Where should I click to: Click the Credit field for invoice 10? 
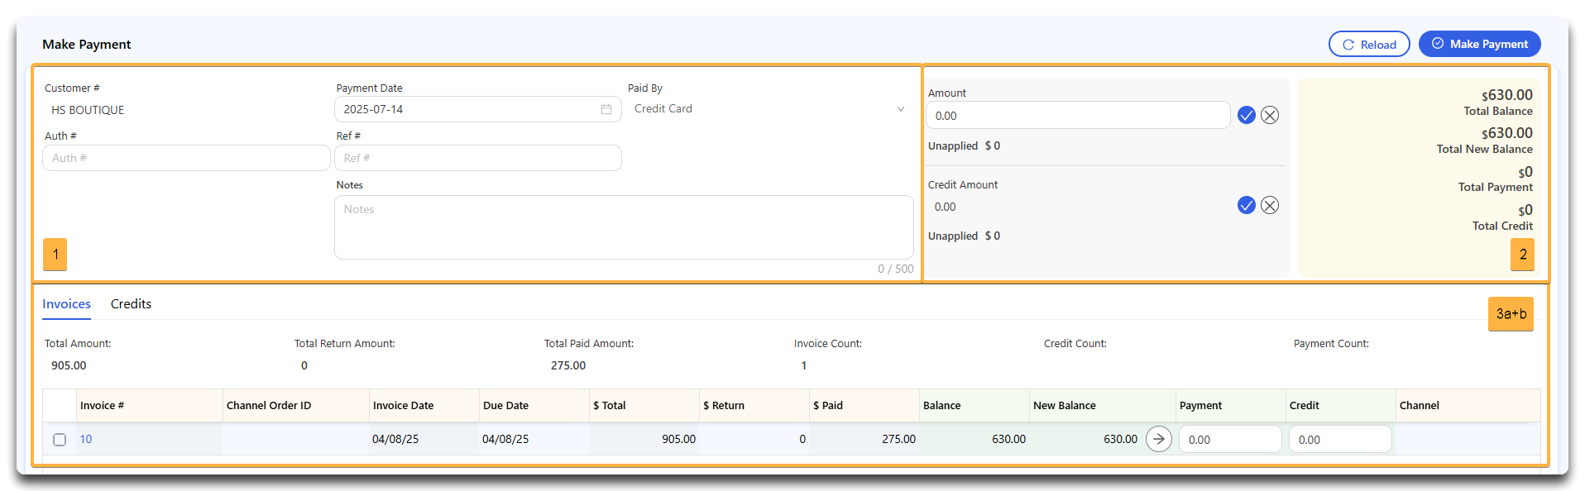[x=1340, y=440]
